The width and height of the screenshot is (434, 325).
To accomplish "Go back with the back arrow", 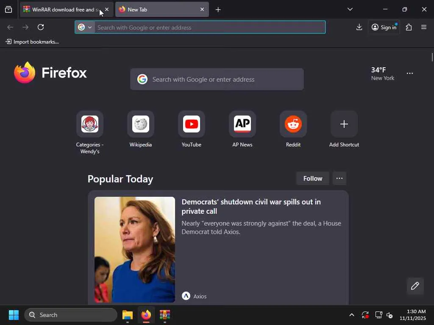I will click(x=10, y=27).
